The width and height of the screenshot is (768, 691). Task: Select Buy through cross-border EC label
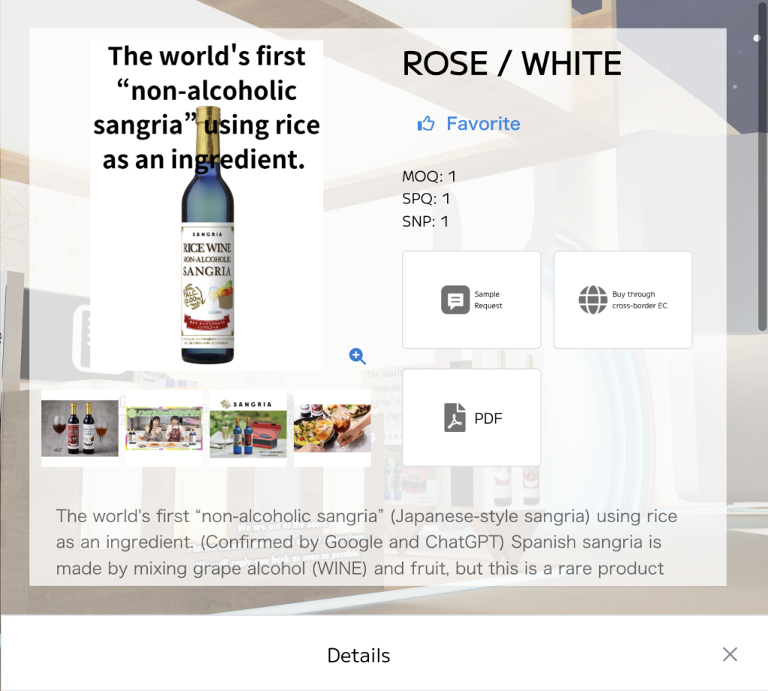pos(639,300)
